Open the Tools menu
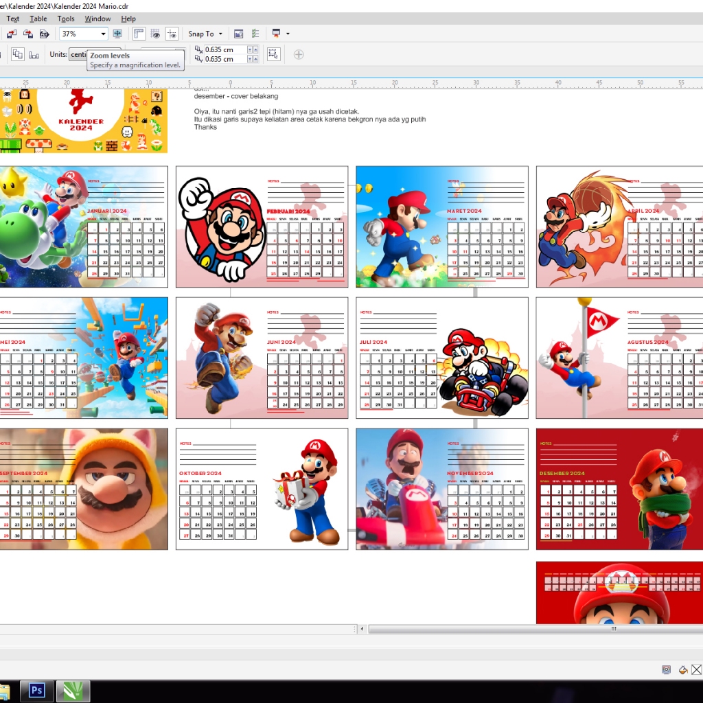 pos(66,19)
